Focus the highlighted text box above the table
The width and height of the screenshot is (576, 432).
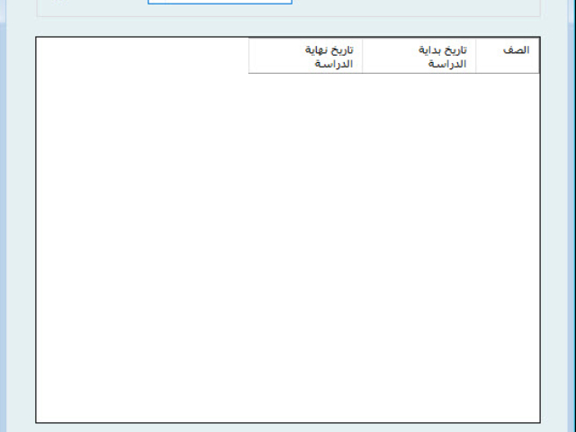[220, 2]
